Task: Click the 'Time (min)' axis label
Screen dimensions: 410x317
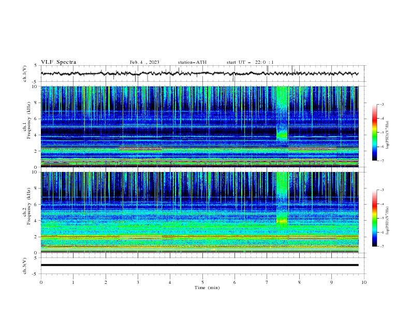Action: tap(207, 287)
